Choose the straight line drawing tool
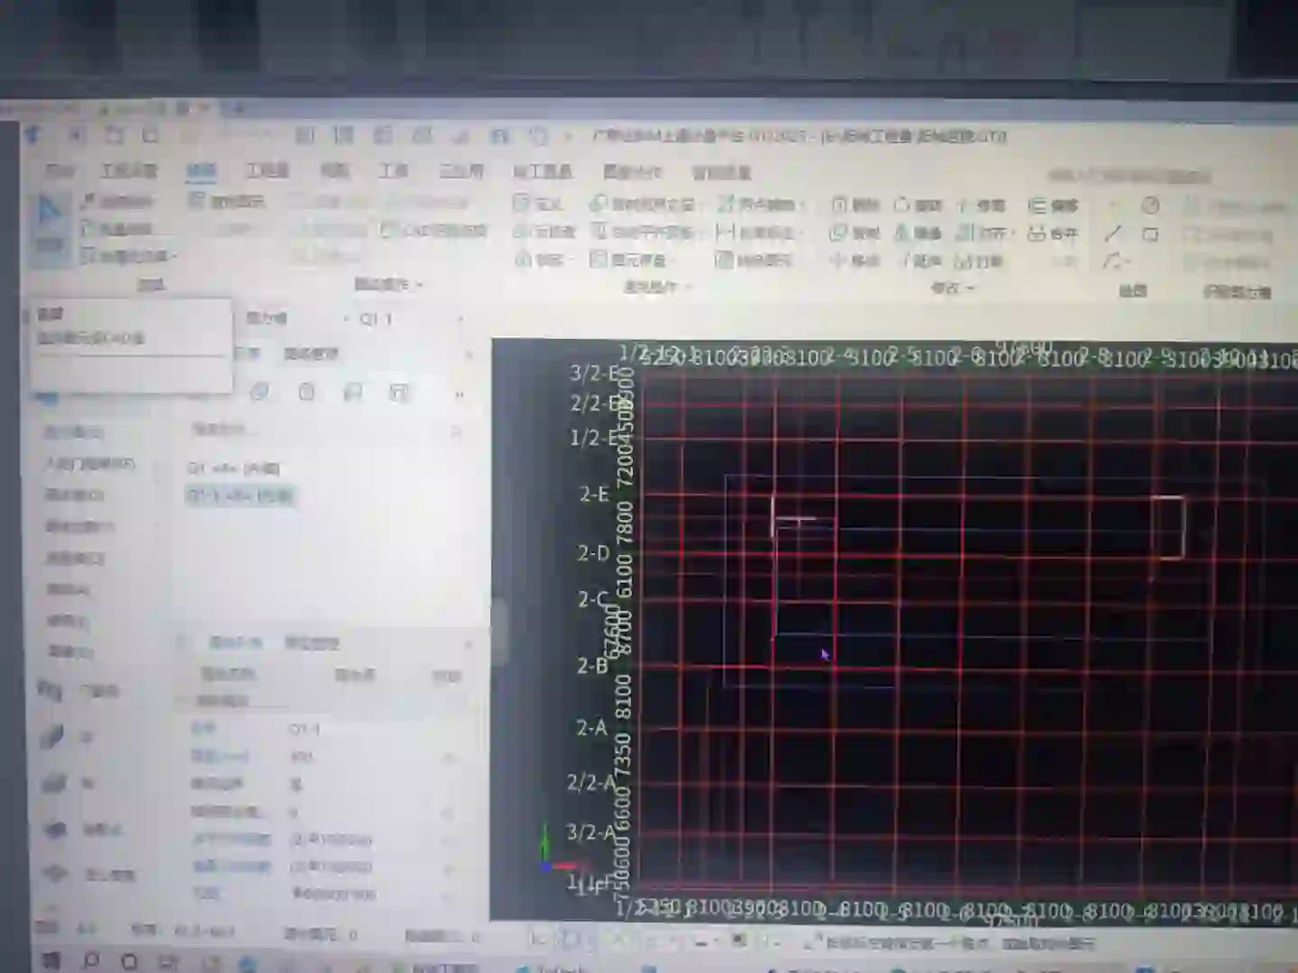 tap(1114, 233)
